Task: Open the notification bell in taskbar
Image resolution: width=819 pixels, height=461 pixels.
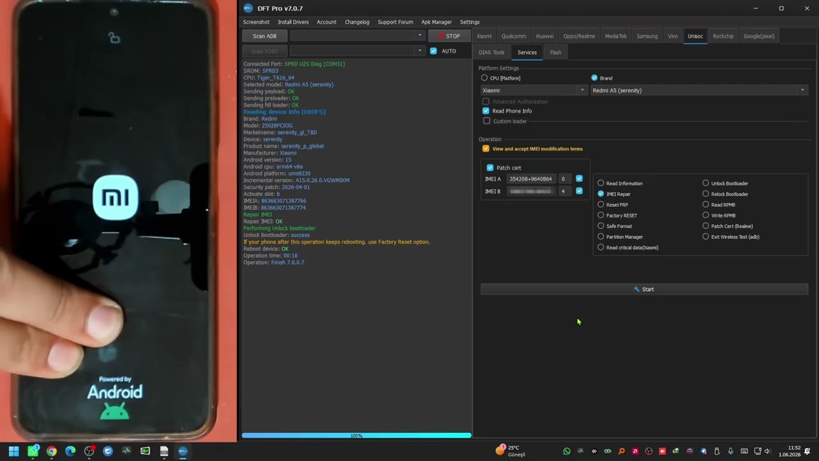Action: pyautogui.click(x=807, y=451)
